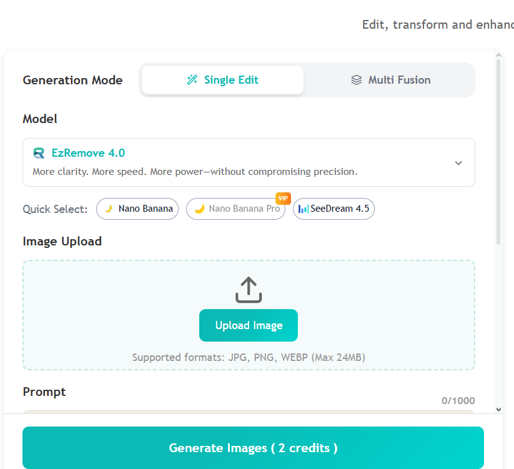The width and height of the screenshot is (514, 469).
Task: Switch to Single Edit generation mode
Action: [x=222, y=80]
